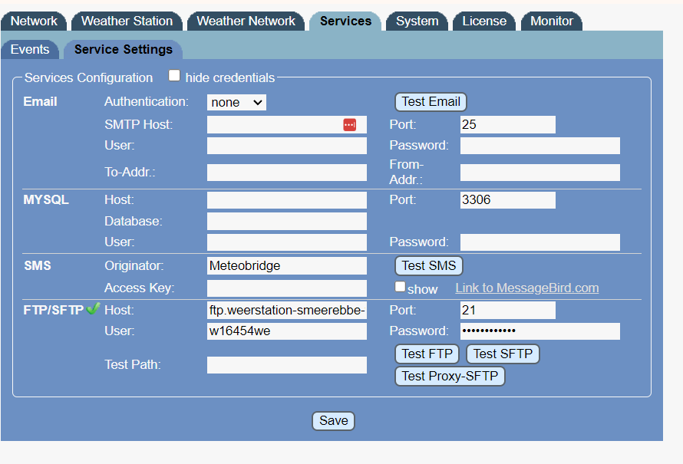Open the Link to MessageBird.com
The image size is (683, 464).
526,288
